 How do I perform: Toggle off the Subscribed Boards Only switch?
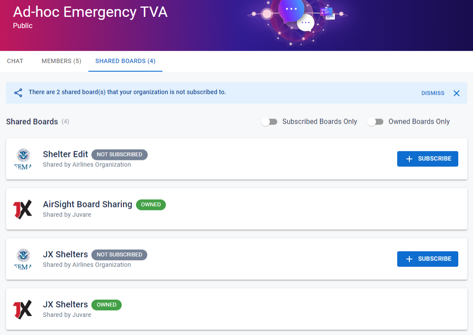269,122
